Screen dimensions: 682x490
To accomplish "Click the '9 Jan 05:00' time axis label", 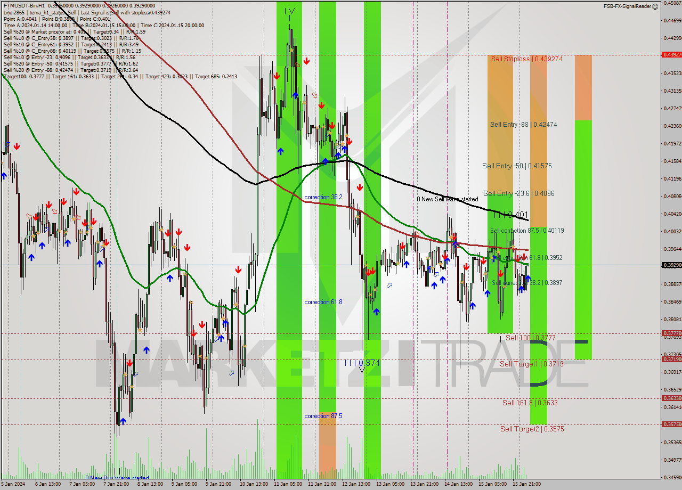I will click(x=185, y=484).
